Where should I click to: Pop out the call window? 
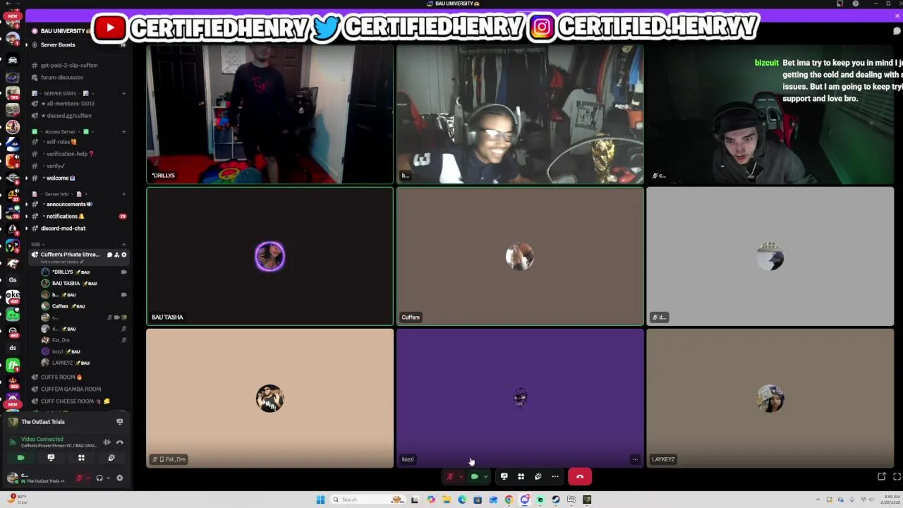[x=882, y=477]
